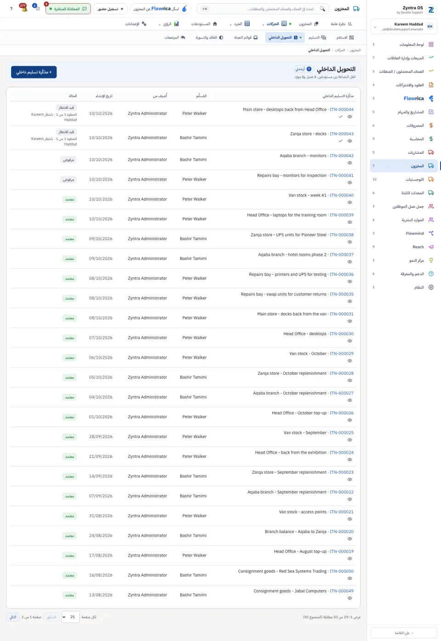Image resolution: width=441 pixels, height=641 pixels.
Task: Open النظام system settings in sidebar
Action: (x=404, y=287)
